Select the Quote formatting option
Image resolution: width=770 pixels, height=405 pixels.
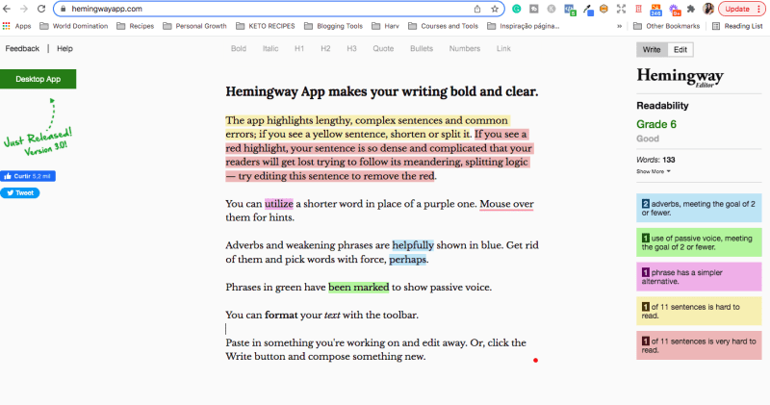pyautogui.click(x=385, y=48)
